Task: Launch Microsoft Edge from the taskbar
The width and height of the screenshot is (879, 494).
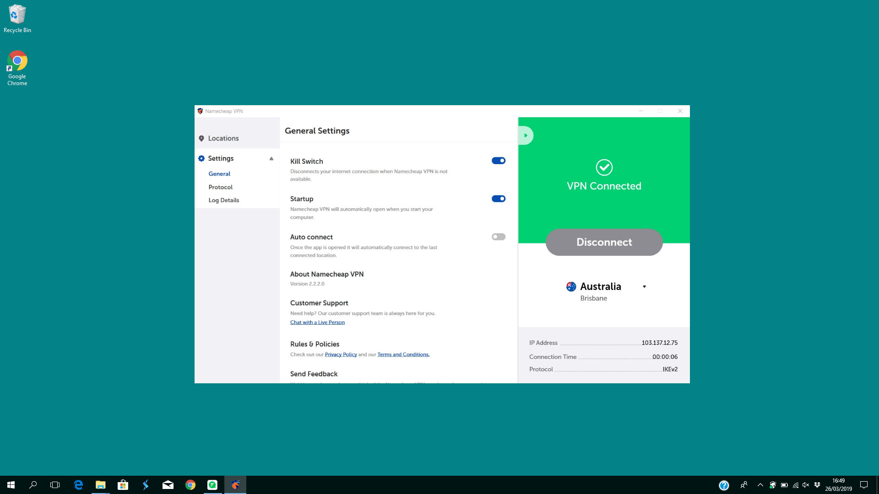Action: click(x=78, y=485)
